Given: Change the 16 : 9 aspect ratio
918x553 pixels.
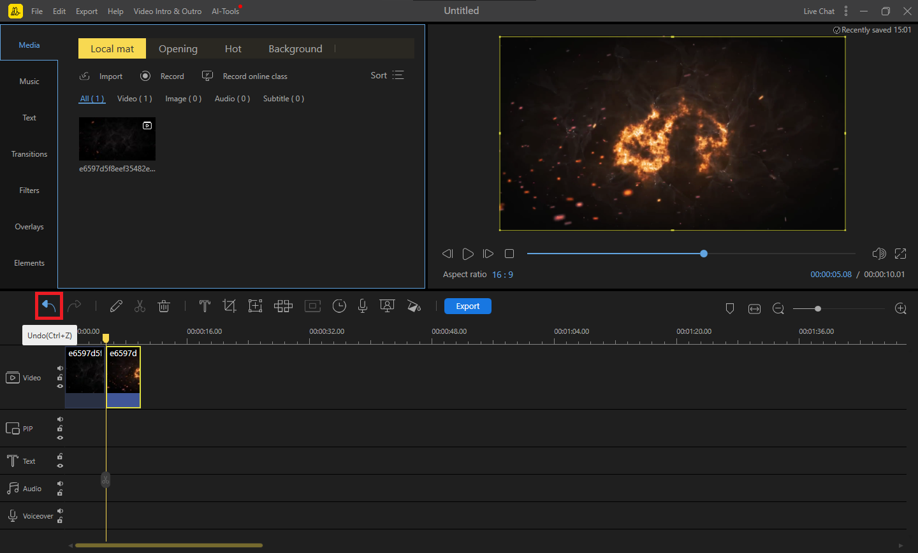Looking at the screenshot, I should point(502,275).
